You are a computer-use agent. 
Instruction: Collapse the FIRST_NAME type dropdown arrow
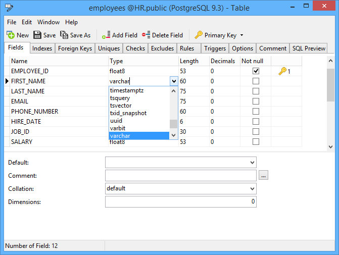(174, 81)
